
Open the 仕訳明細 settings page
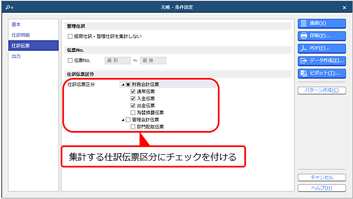[x=33, y=35]
